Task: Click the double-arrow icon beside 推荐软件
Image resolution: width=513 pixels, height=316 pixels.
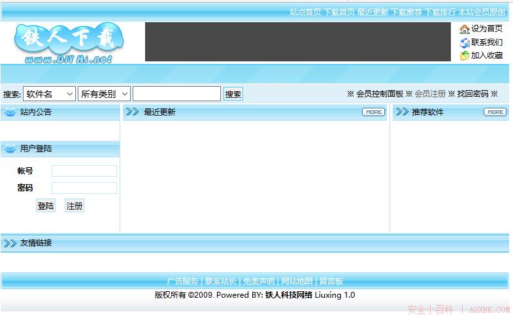Action: [402, 112]
